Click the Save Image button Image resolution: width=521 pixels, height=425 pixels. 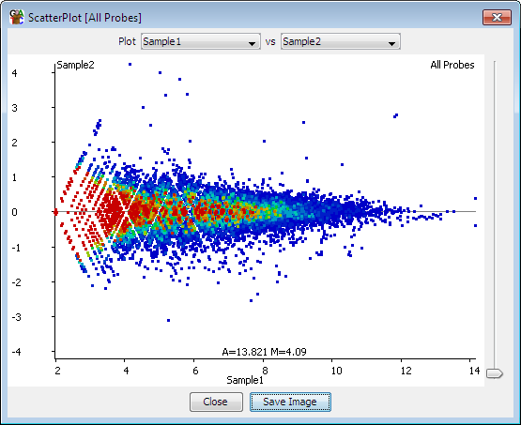290,402
